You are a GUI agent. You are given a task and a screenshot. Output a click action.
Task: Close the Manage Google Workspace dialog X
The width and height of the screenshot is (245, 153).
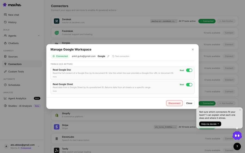pyautogui.click(x=193, y=49)
